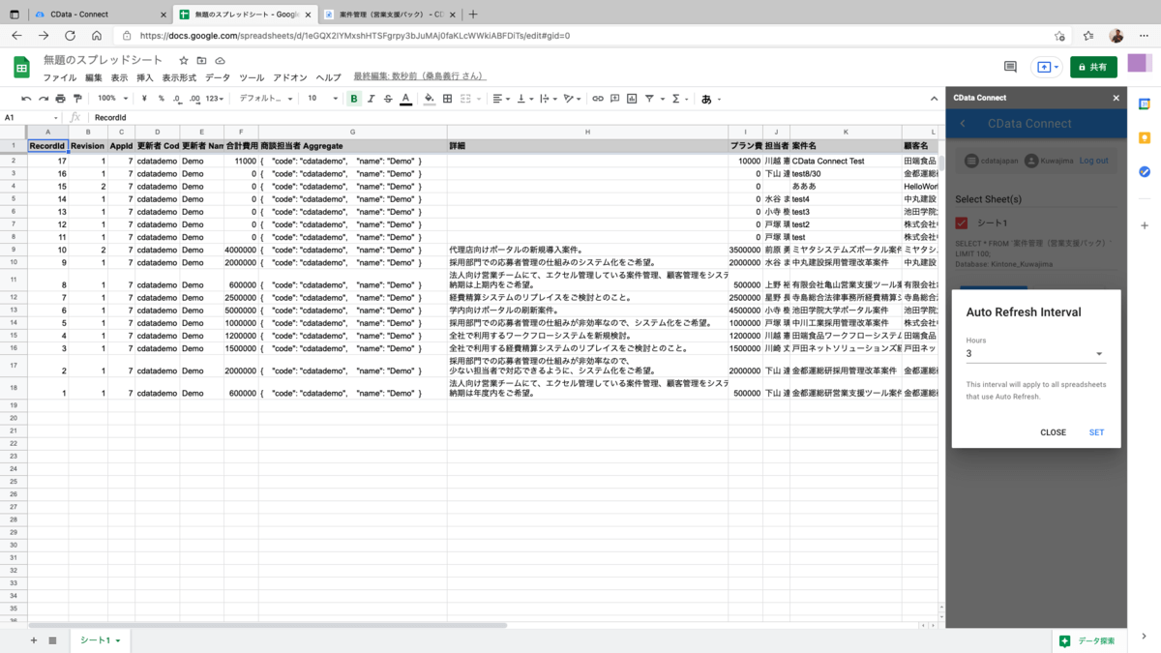
Task: Open the 挿入 menu
Action: (145, 77)
